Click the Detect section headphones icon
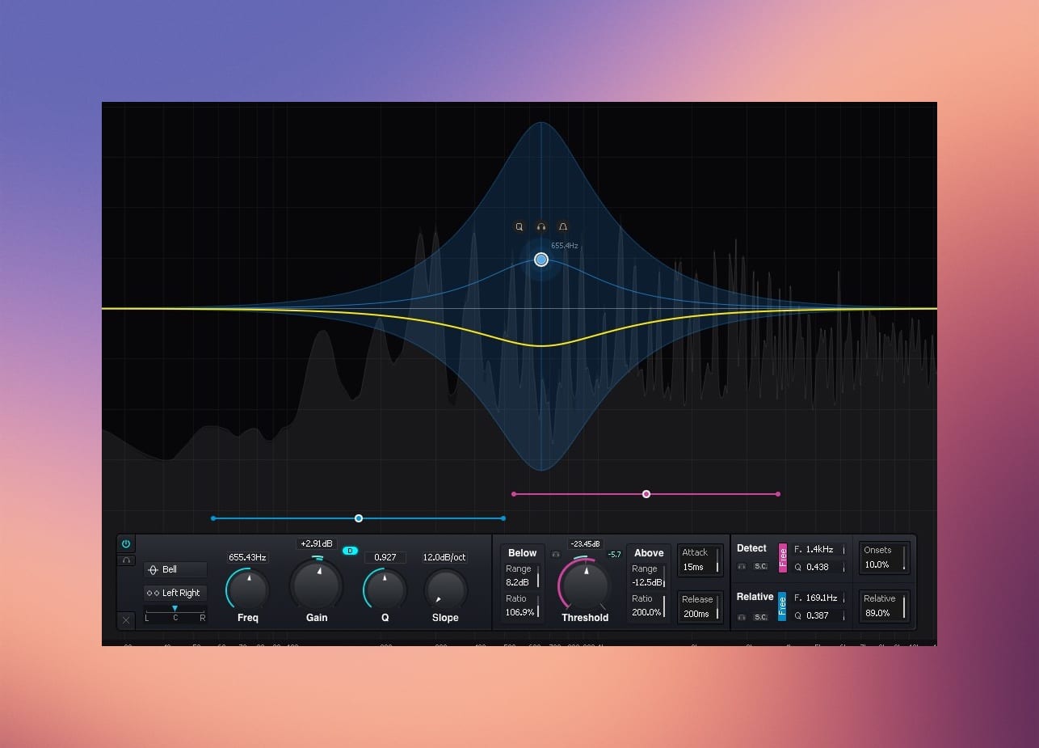The image size is (1039, 748). click(x=742, y=566)
